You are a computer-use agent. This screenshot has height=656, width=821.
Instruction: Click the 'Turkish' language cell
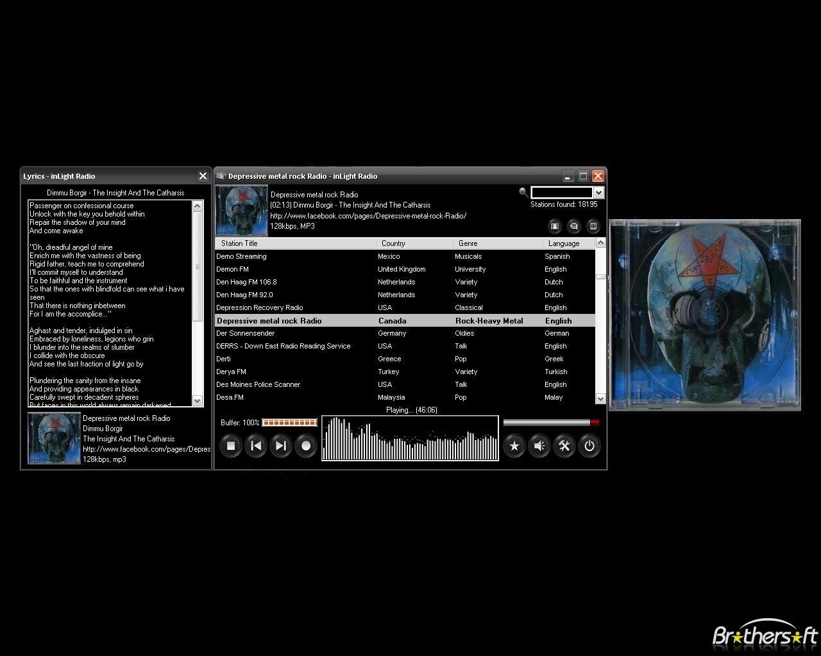(x=556, y=372)
